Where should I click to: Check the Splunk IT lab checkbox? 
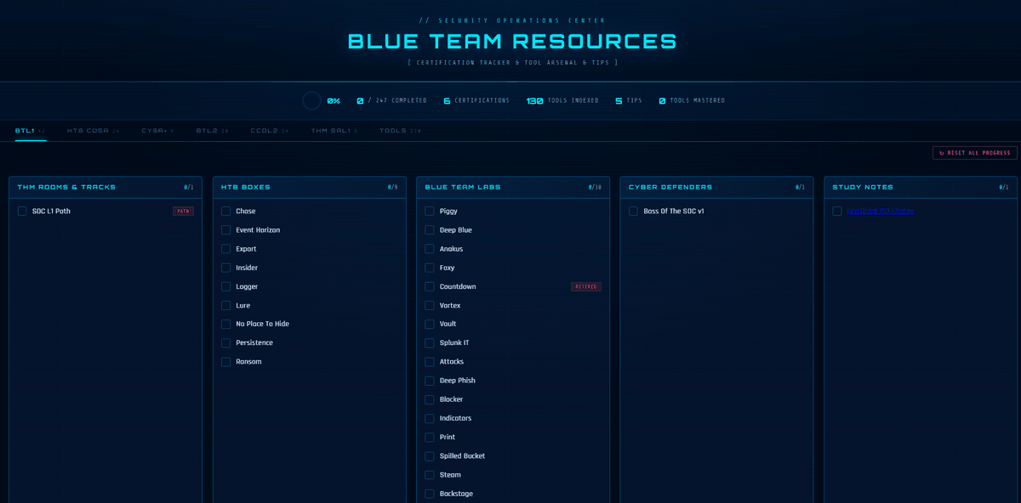click(x=430, y=343)
